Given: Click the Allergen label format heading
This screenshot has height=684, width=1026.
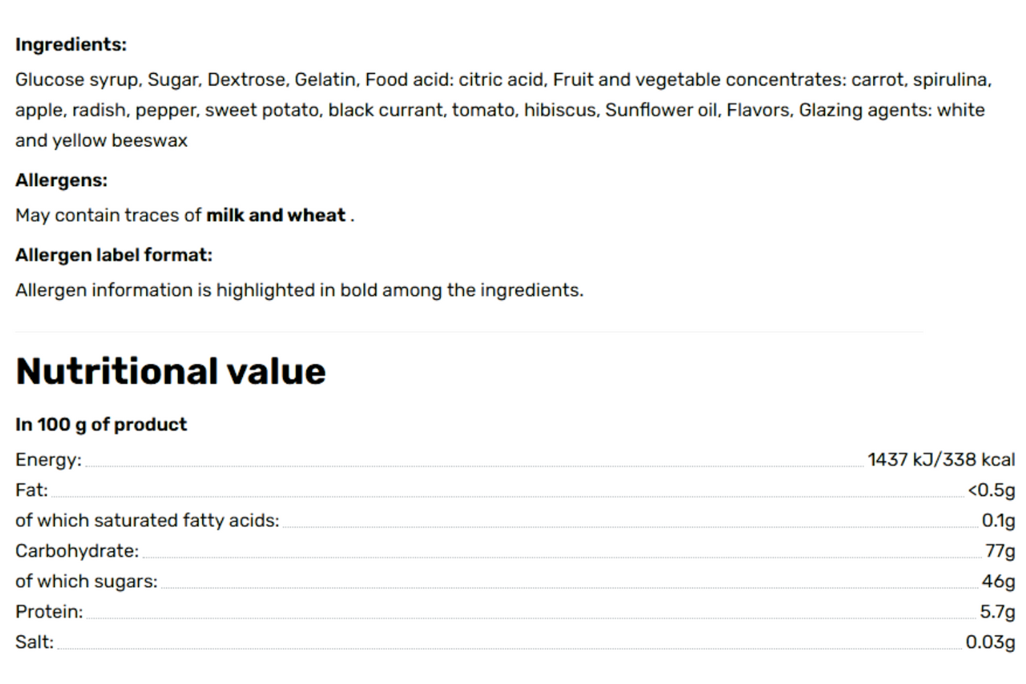Looking at the screenshot, I should [x=114, y=256].
